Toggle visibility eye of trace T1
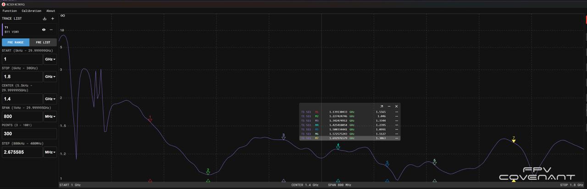 tap(44, 30)
